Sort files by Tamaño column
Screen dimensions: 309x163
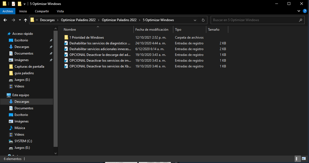point(214,30)
